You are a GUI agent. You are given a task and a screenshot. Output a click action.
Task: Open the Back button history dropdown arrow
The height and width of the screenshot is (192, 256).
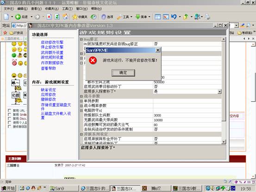(x=31, y=17)
